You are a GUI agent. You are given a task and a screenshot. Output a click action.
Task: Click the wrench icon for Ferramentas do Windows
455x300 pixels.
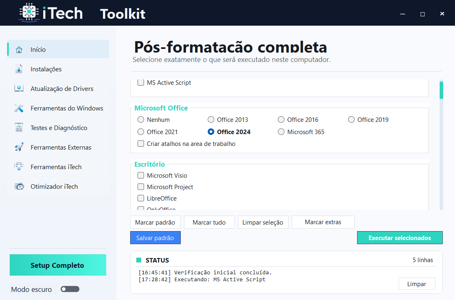coord(19,108)
